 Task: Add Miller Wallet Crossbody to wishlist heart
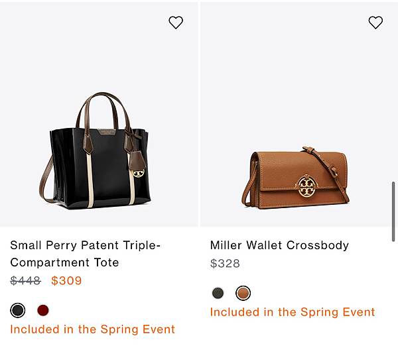[375, 23]
